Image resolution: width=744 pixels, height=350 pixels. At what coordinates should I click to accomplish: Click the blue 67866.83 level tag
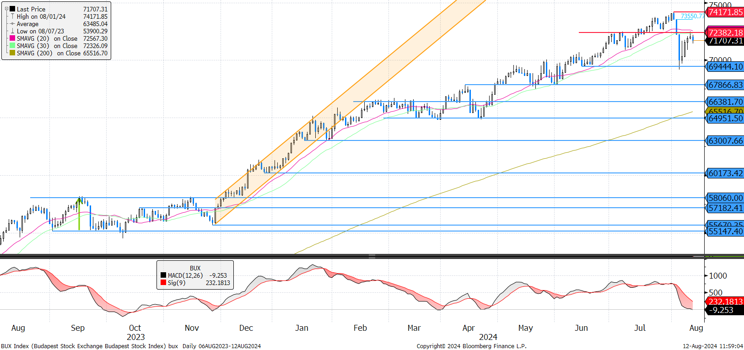(725, 85)
